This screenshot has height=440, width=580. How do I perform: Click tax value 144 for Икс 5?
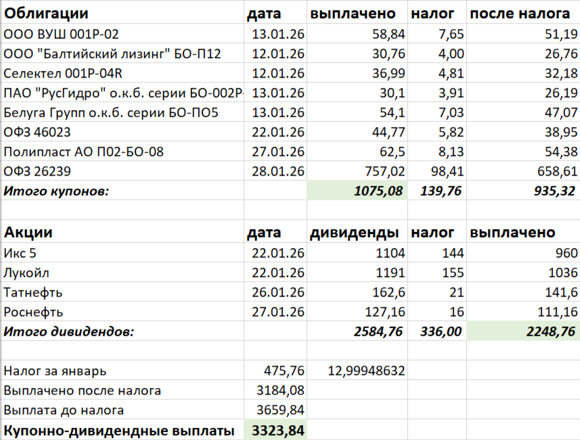(437, 253)
